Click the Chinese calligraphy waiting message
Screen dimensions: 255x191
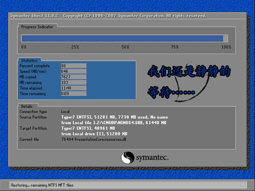point(189,81)
